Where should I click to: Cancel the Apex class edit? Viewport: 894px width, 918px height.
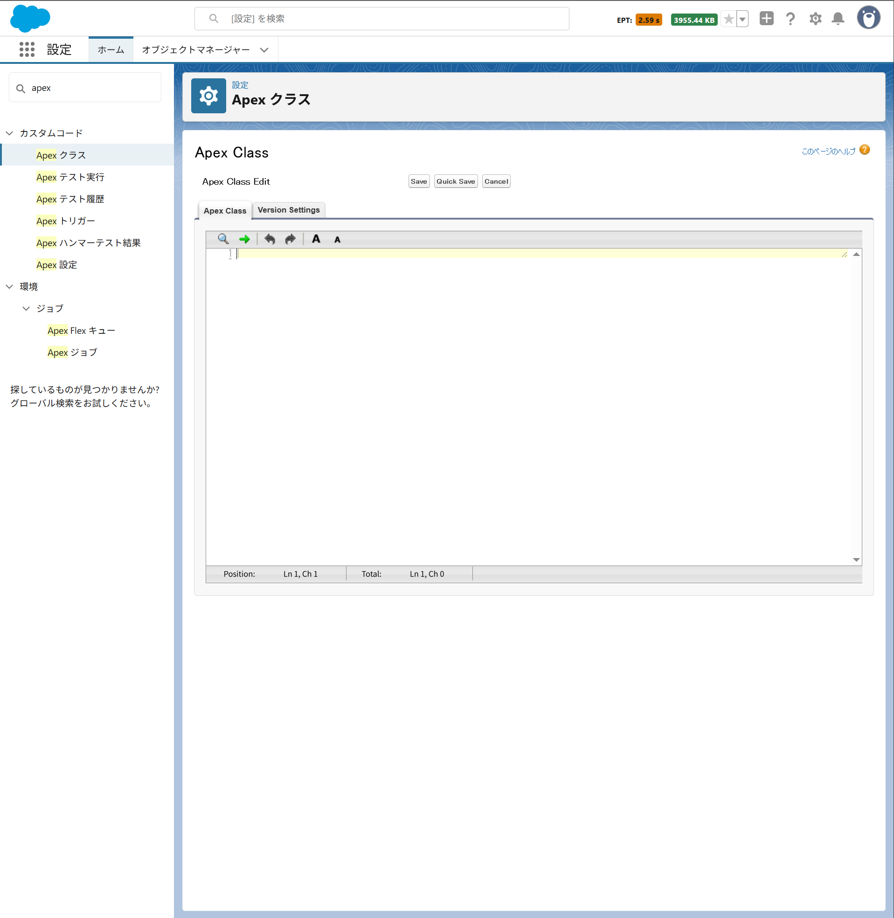tap(496, 182)
